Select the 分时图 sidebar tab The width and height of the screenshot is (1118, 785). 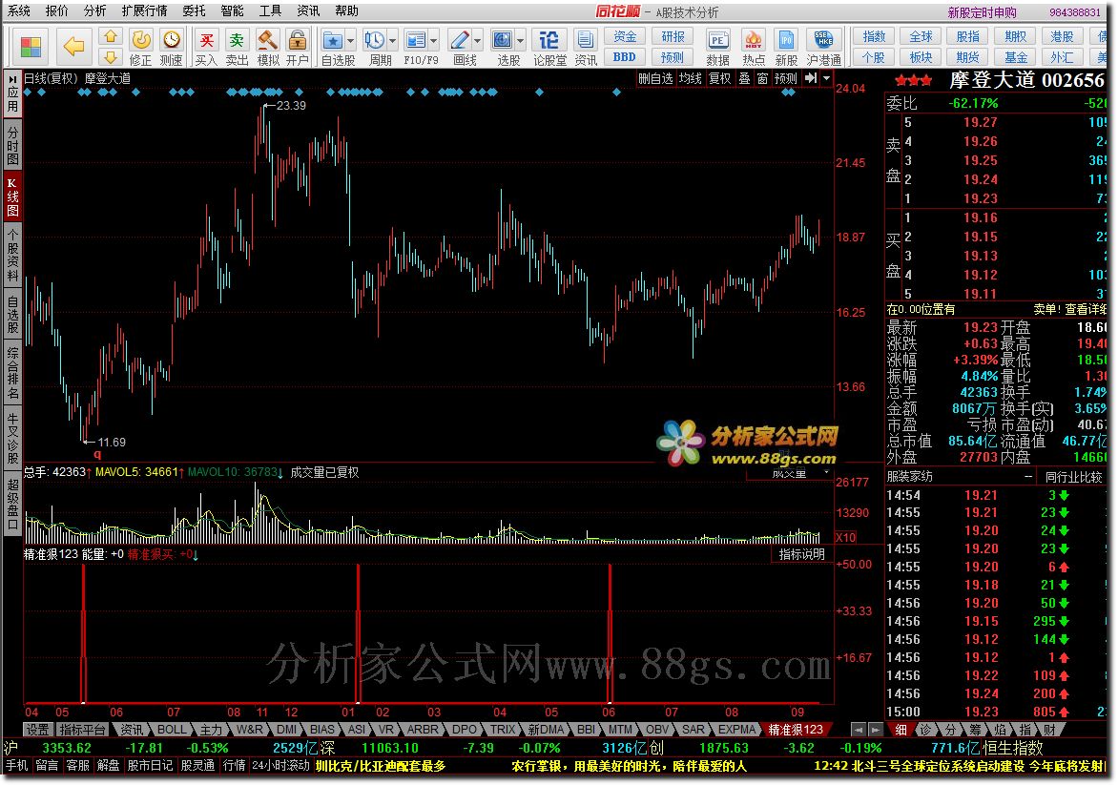point(12,144)
